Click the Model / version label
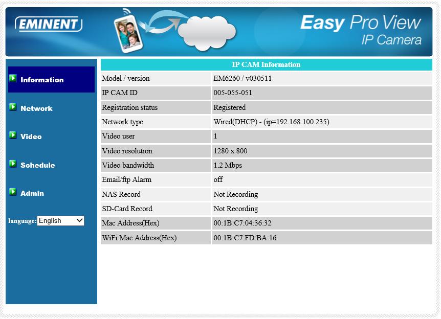The width and height of the screenshot is (441, 319). [x=126, y=78]
